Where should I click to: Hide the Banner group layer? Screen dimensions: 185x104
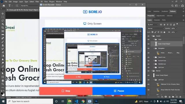coord(148,71)
